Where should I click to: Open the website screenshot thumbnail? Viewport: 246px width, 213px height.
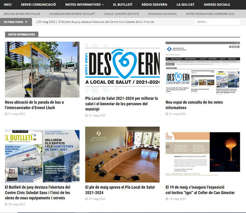[203, 69]
